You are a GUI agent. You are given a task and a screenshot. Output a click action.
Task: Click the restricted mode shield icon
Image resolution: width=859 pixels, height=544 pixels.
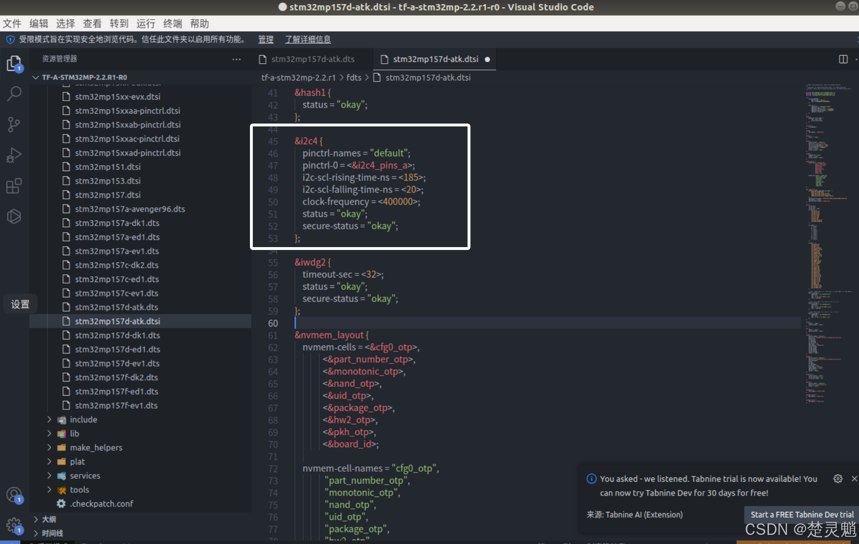tap(10, 39)
